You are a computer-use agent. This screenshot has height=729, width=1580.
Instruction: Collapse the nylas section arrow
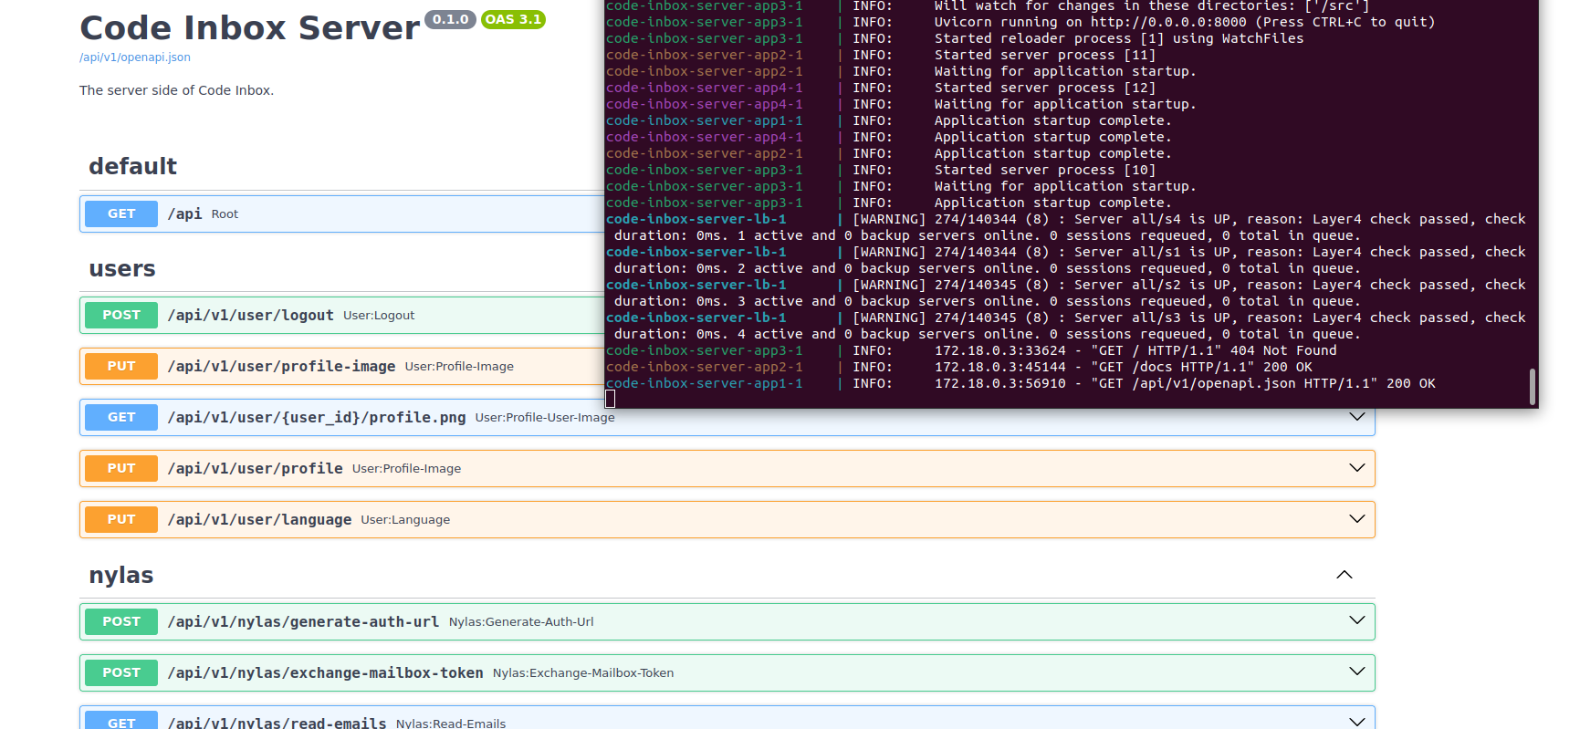click(1345, 575)
